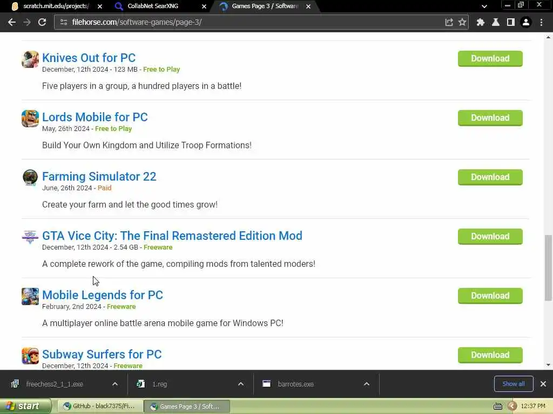
Task: Close the scratch.mit.edu tab
Action: (x=100, y=6)
